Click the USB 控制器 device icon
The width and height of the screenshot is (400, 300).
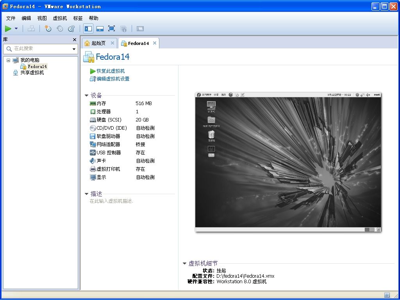(93, 153)
